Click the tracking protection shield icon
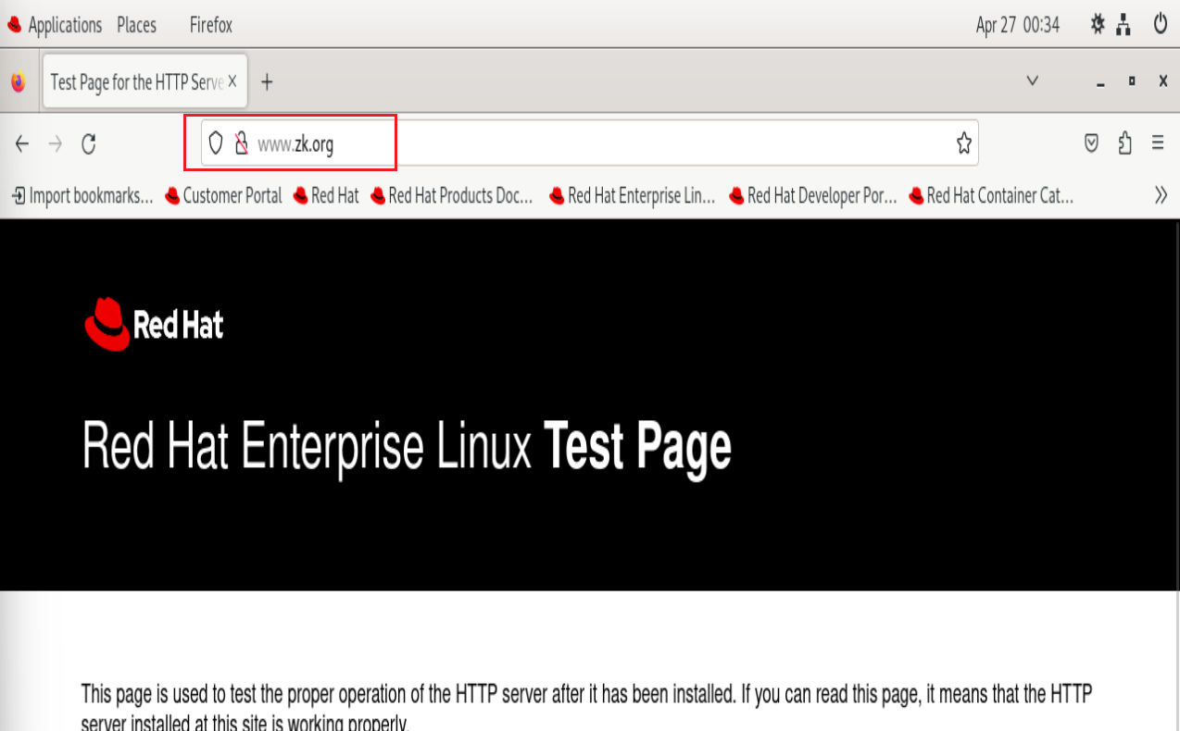1180x731 pixels. point(216,143)
